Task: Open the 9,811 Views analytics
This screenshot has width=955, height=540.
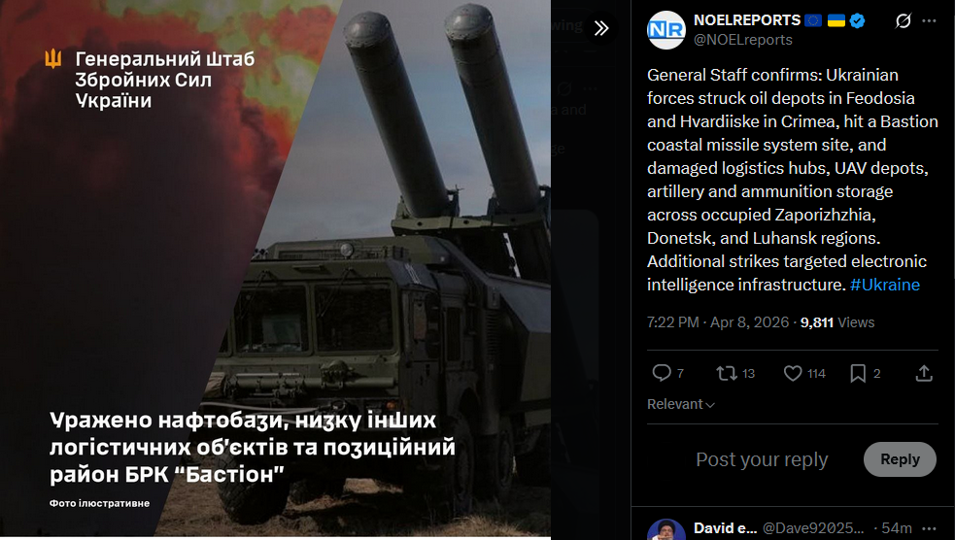Action: [836, 322]
